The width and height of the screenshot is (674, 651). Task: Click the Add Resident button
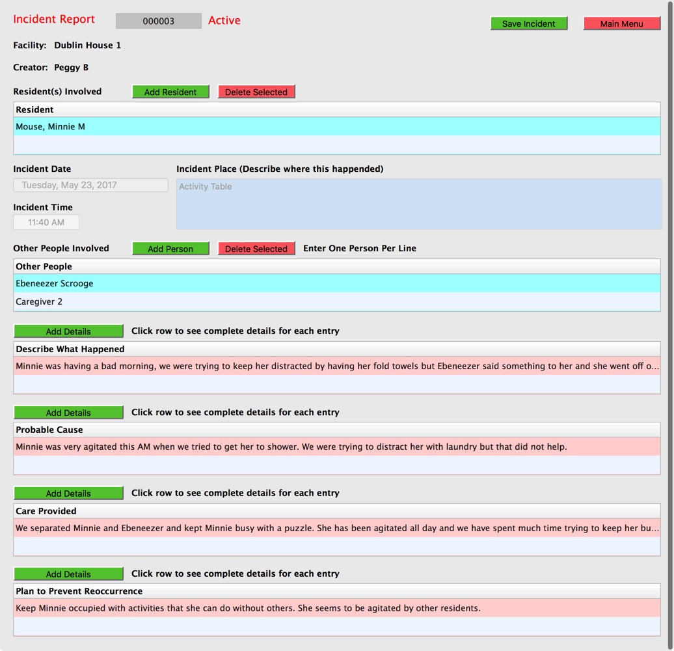pyautogui.click(x=170, y=92)
